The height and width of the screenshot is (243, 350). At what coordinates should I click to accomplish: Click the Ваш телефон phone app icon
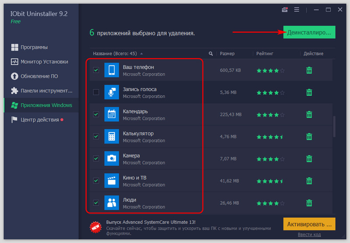pyautogui.click(x=112, y=70)
